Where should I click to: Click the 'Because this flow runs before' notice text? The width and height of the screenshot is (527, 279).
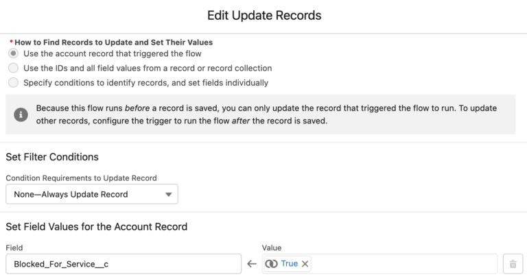point(266,114)
